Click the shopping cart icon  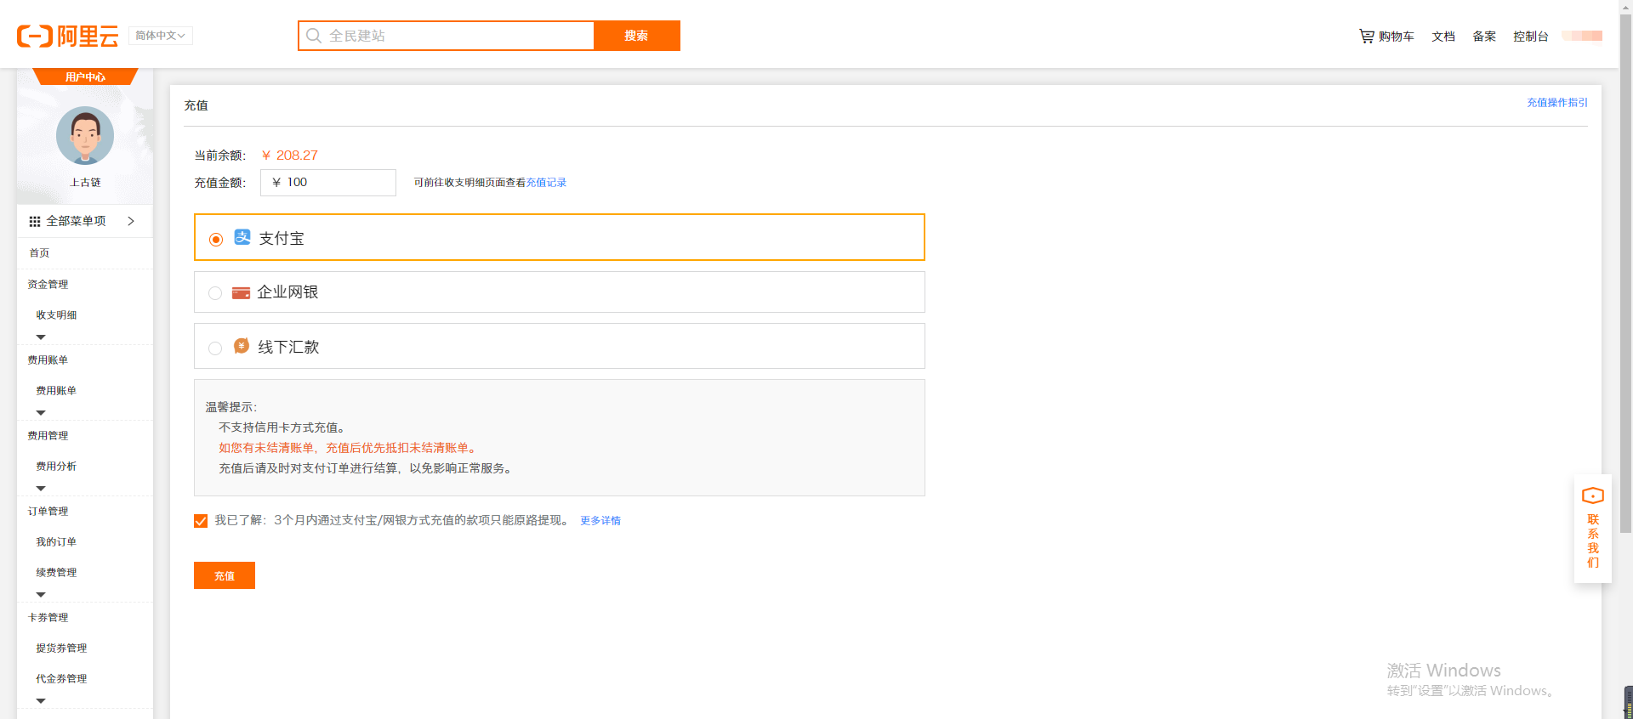click(x=1366, y=36)
